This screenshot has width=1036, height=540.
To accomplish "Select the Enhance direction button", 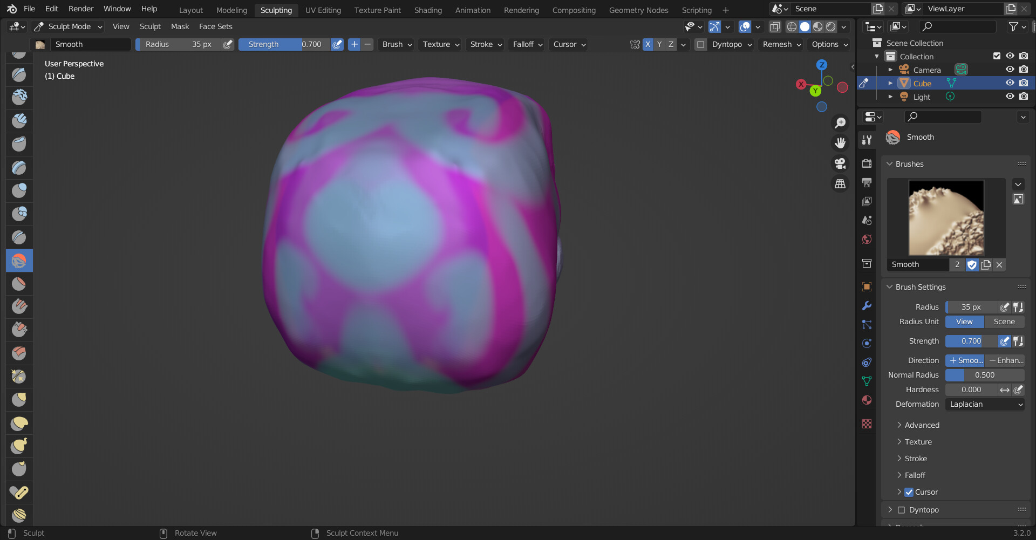I will pyautogui.click(x=1005, y=360).
